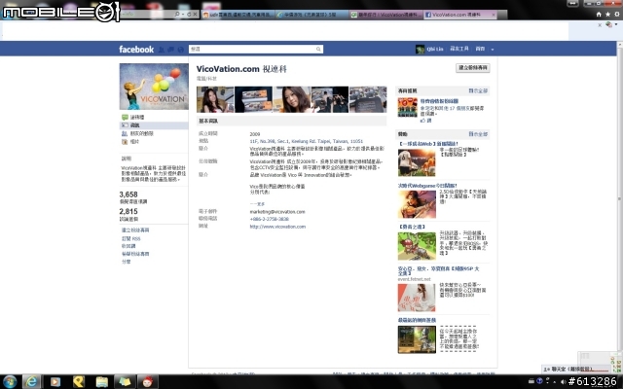This screenshot has height=389, width=623.
Task: Click the button at top right of page title
Action: (473, 68)
